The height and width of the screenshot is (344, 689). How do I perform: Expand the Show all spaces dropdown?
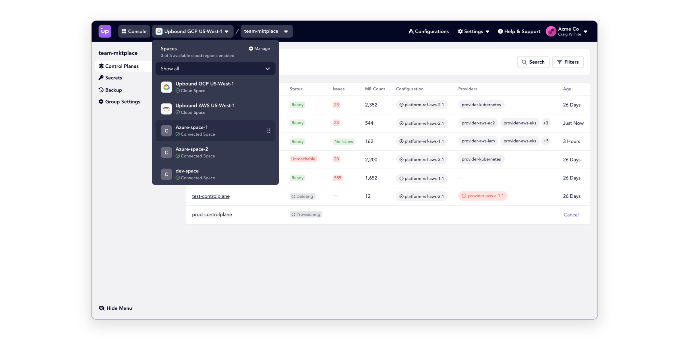pyautogui.click(x=215, y=69)
